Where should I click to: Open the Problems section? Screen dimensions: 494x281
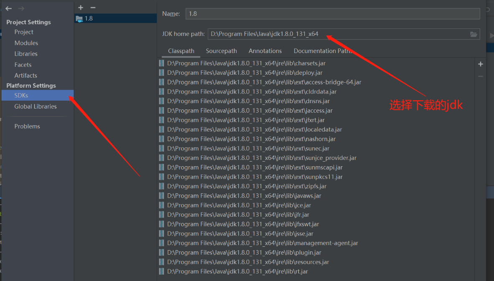pyautogui.click(x=27, y=126)
